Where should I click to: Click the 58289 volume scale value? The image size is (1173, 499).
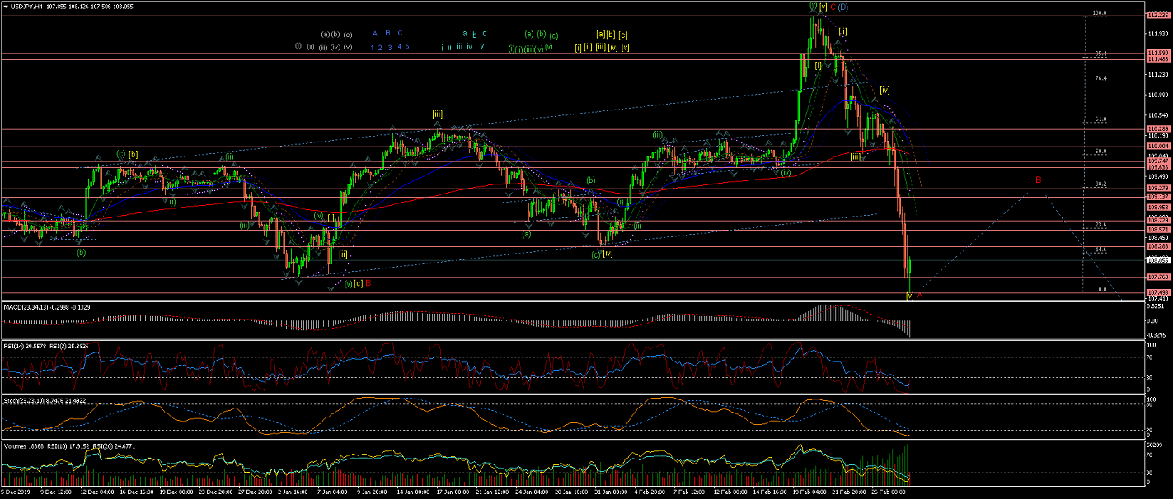tap(1155, 444)
